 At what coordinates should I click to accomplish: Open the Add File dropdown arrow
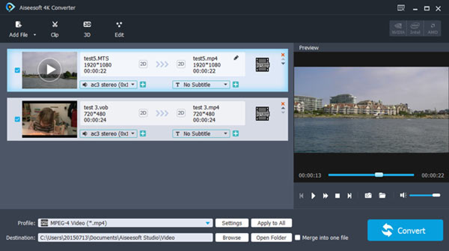coord(35,35)
